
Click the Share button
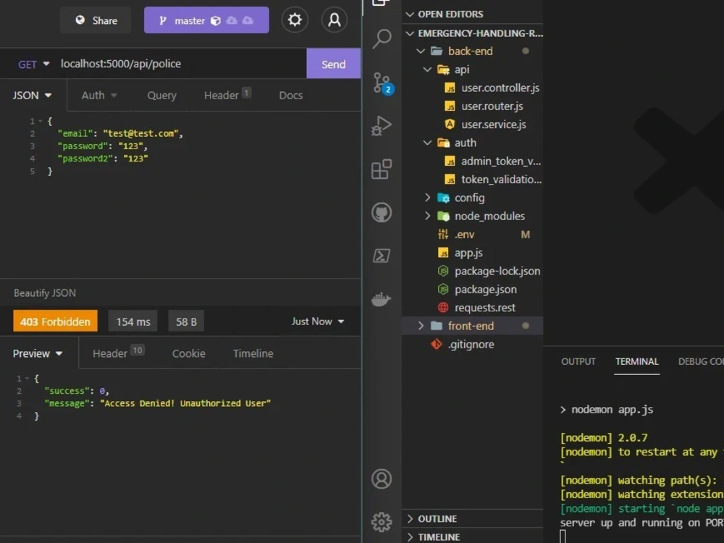point(96,20)
